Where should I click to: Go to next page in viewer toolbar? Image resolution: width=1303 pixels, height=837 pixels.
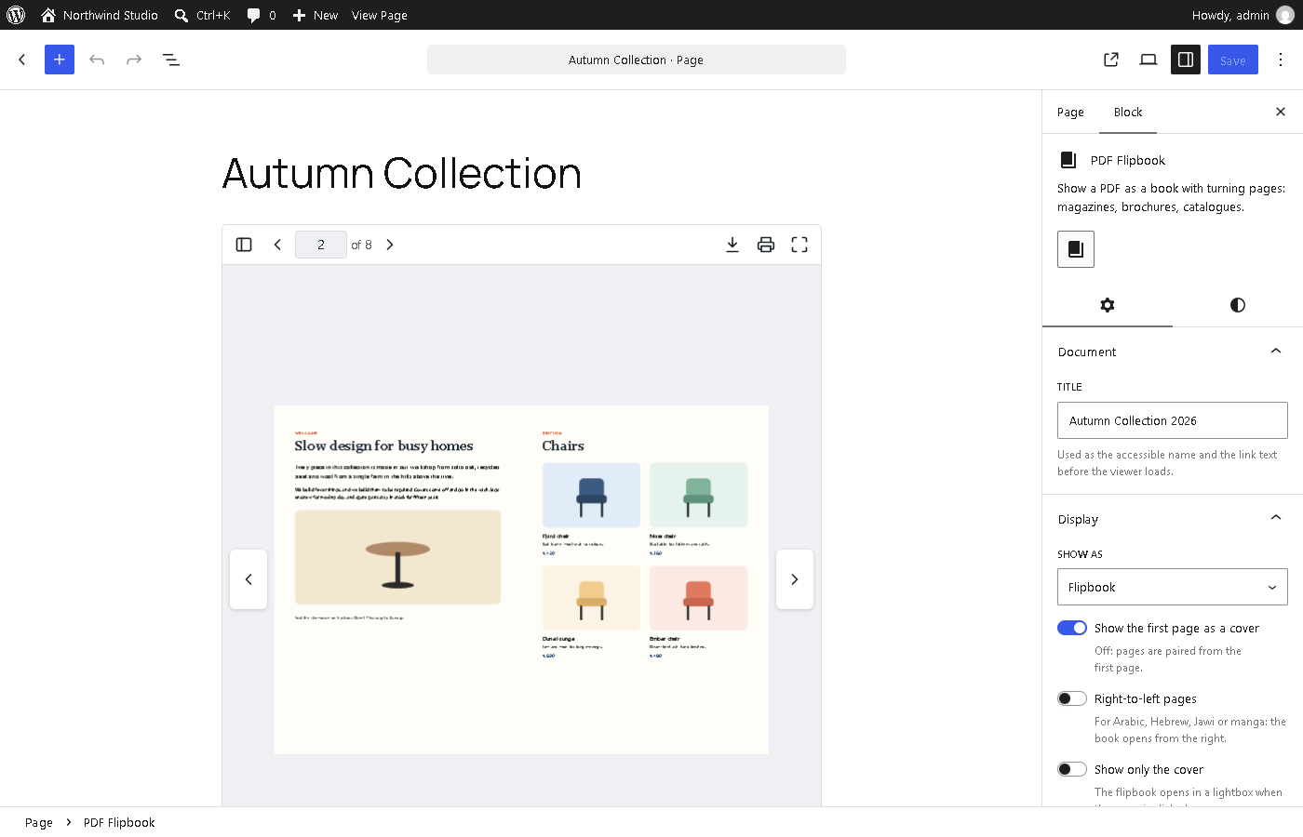[390, 245]
